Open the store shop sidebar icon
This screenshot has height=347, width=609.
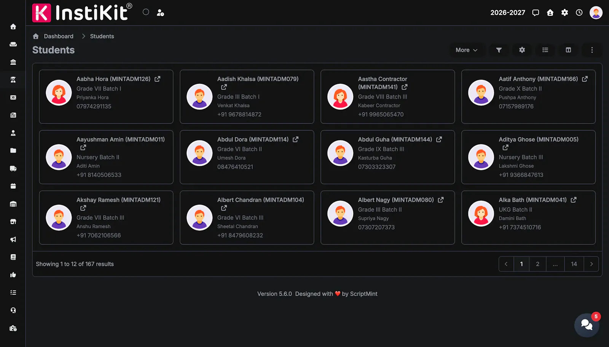[x=13, y=222]
